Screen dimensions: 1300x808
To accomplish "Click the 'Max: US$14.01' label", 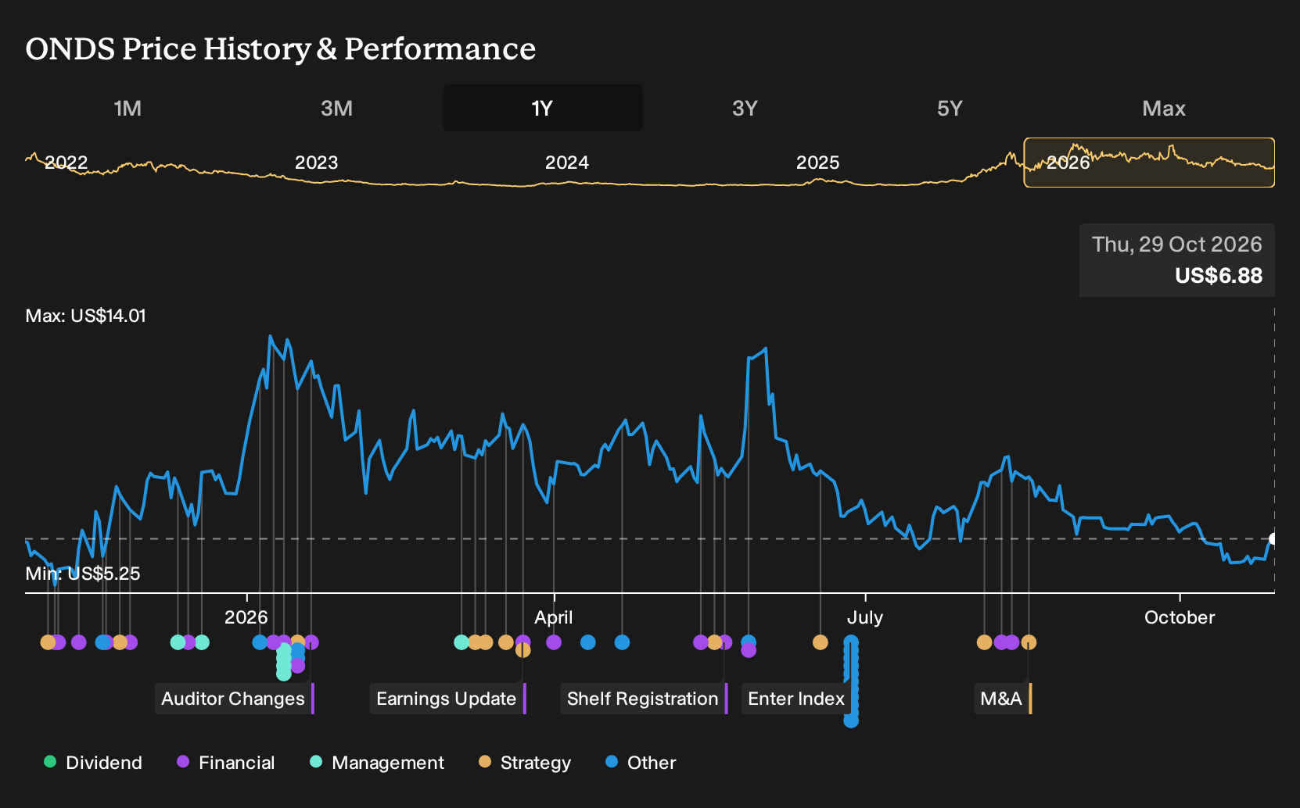I will click(x=86, y=316).
